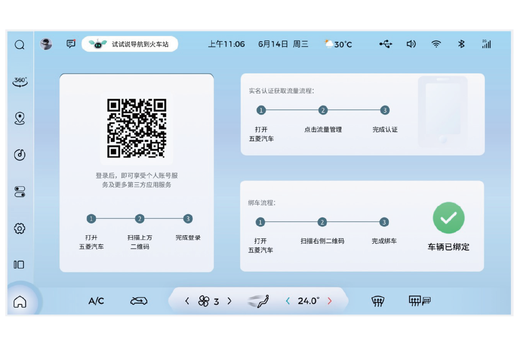Toggle the front windshield defrost

click(x=378, y=301)
